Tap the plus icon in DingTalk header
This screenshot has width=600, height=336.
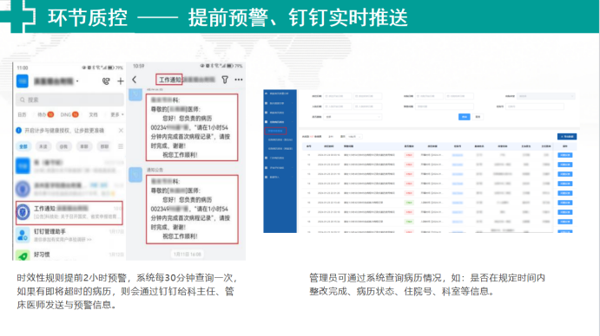click(x=120, y=81)
